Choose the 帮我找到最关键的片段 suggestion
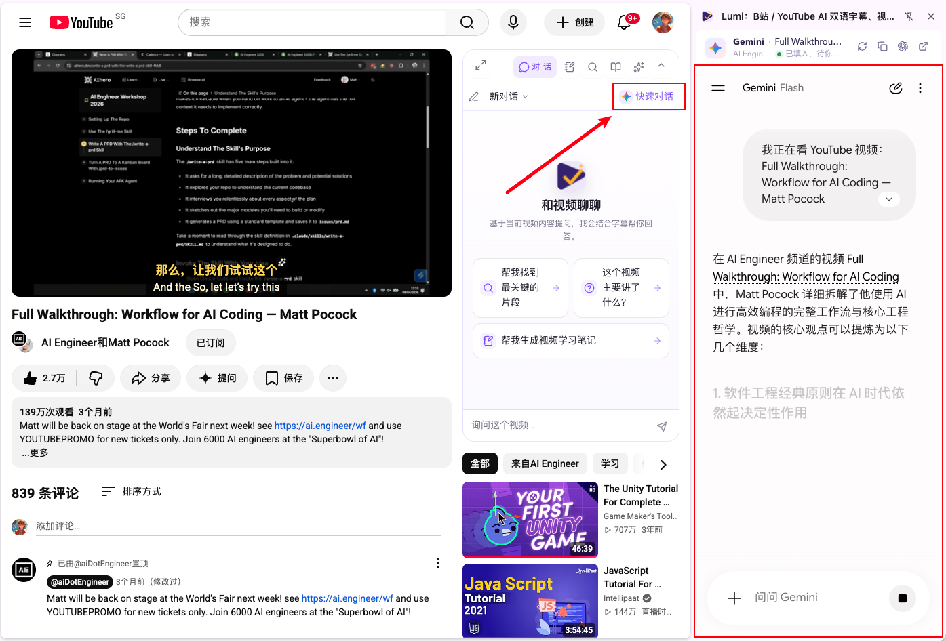Image resolution: width=946 pixels, height=641 pixels. 520,288
